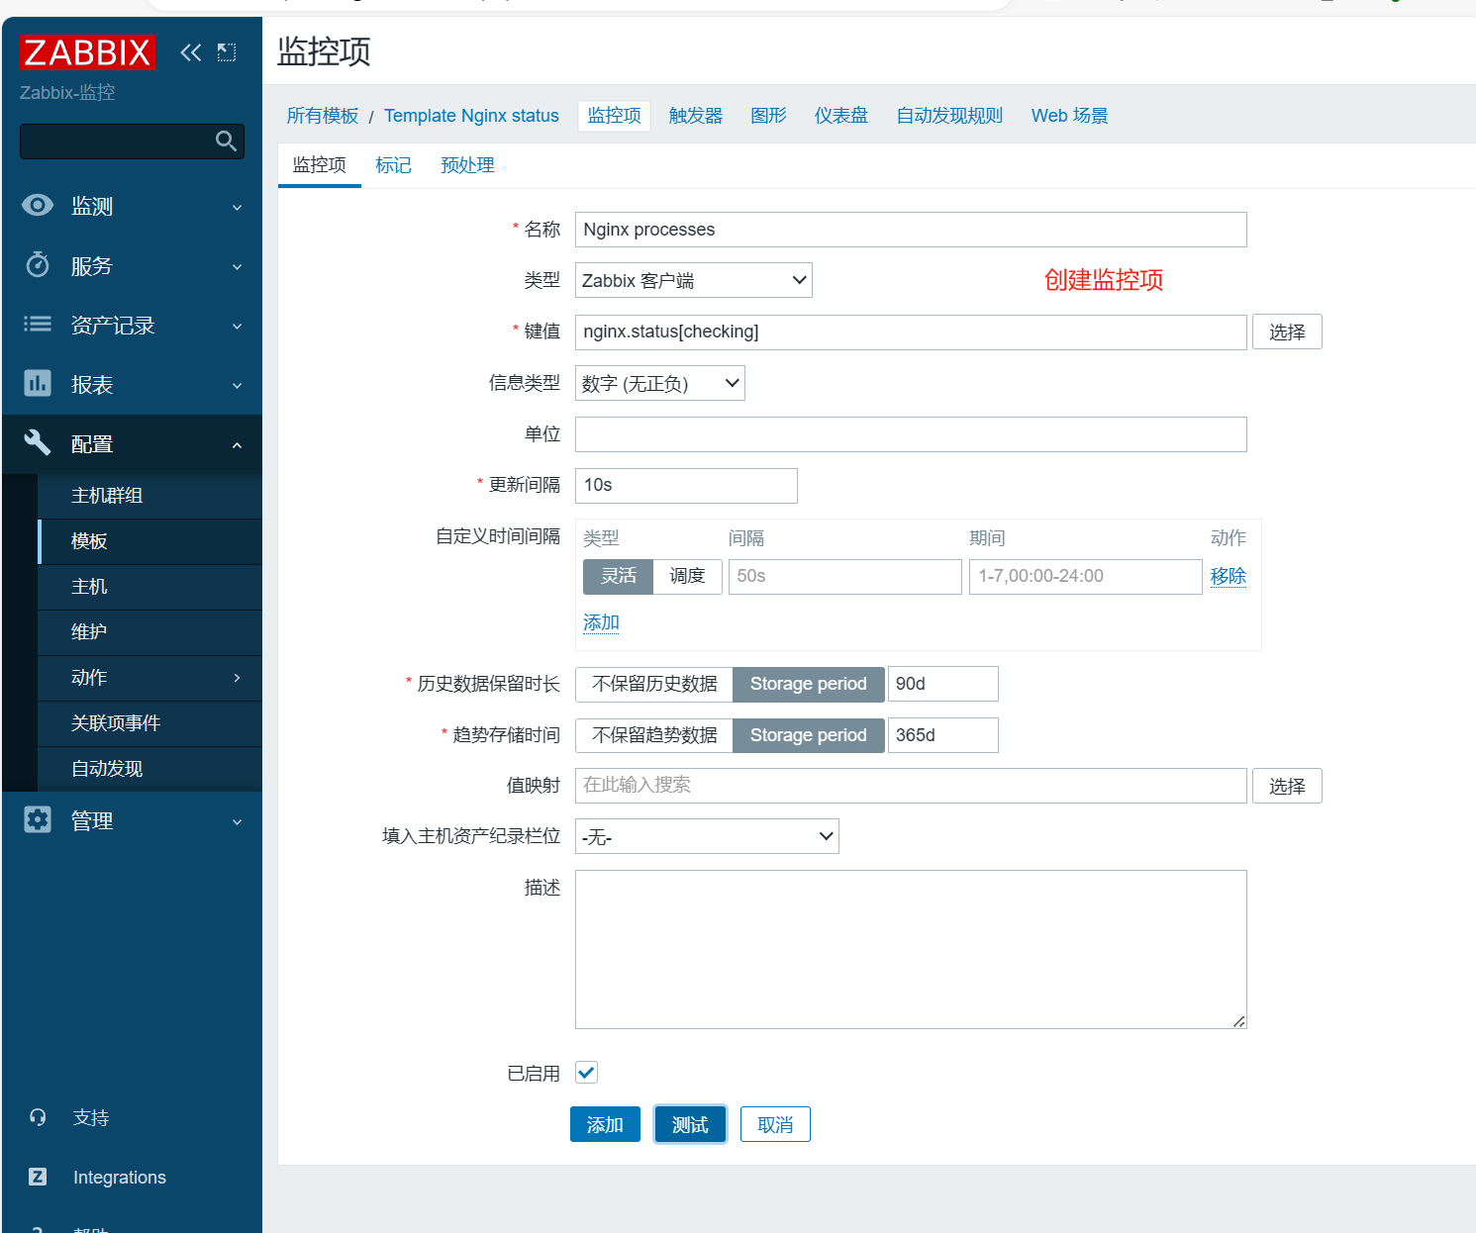Select 不保留趋势数据 option
The width and height of the screenshot is (1476, 1233).
654,735
